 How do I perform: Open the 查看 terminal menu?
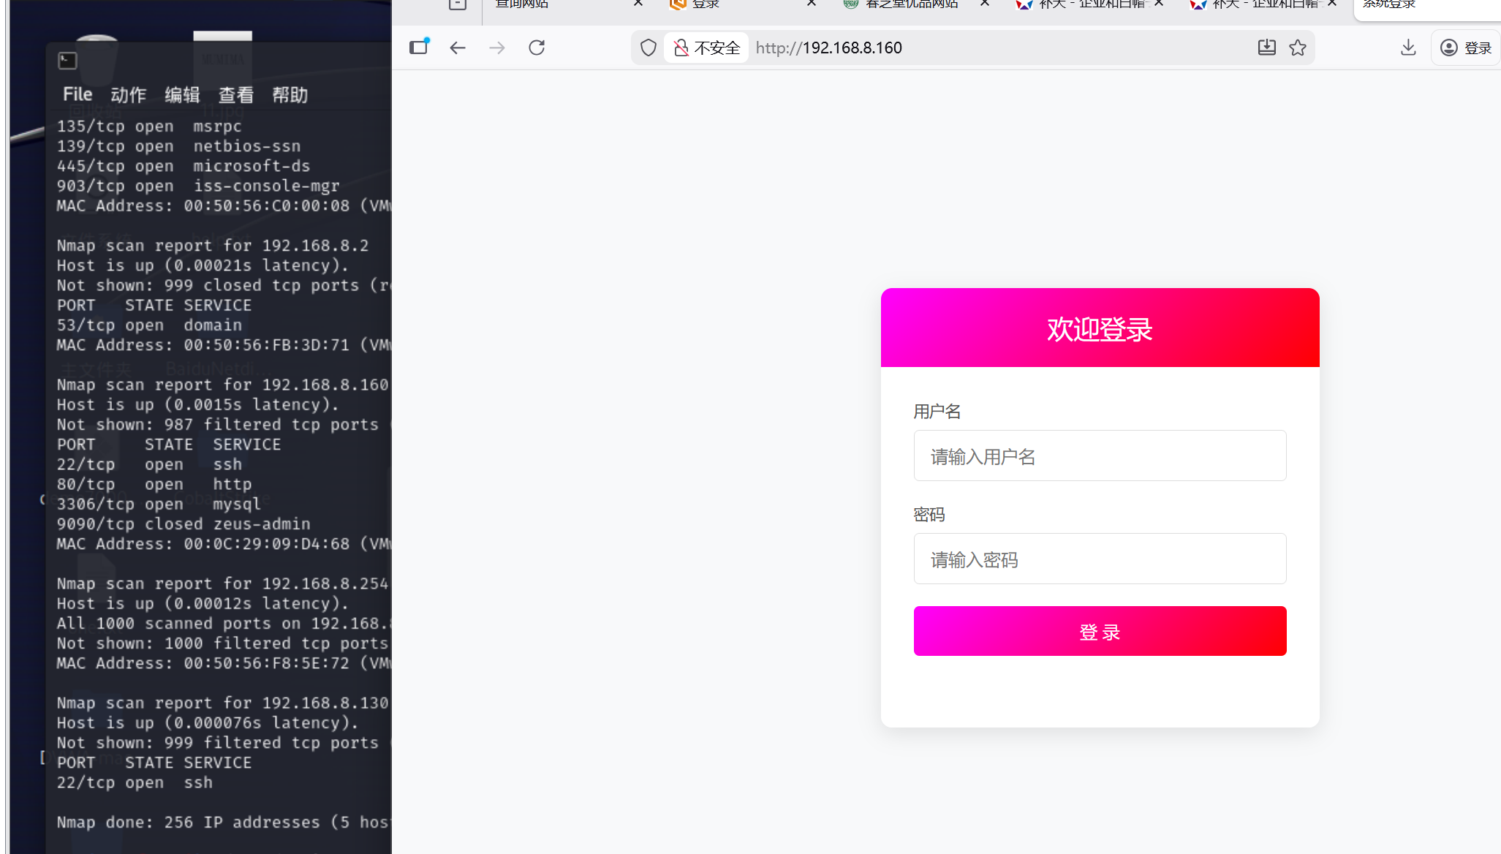pos(236,95)
